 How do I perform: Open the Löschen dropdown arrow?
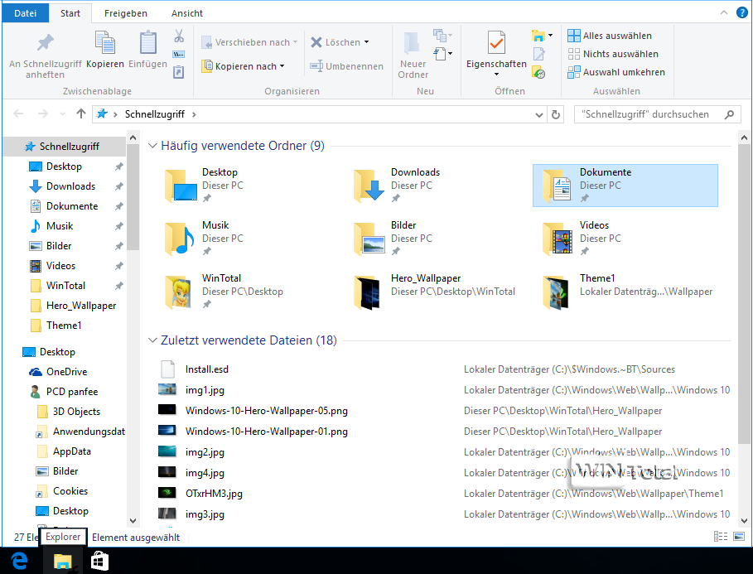coord(366,42)
